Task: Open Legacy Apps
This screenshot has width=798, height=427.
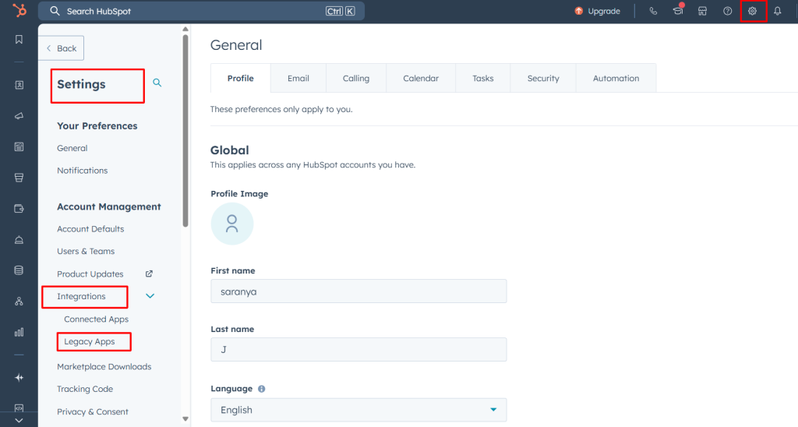Action: (90, 341)
